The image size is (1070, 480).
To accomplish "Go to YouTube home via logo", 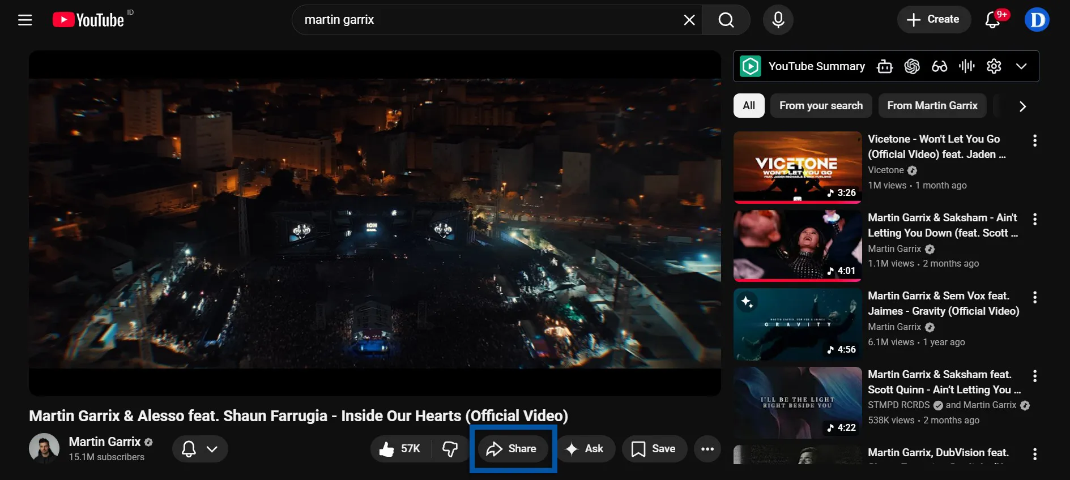I will click(88, 20).
